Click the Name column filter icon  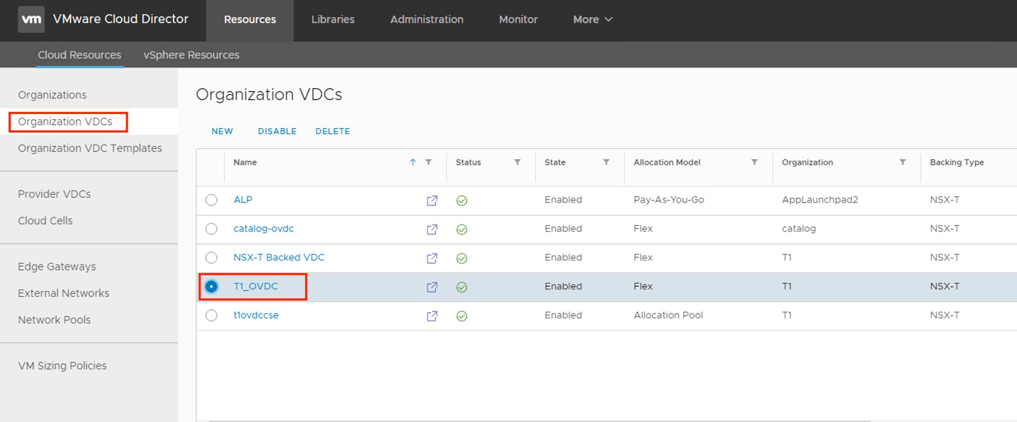point(428,162)
